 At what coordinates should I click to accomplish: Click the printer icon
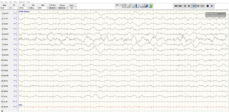(142, 6)
